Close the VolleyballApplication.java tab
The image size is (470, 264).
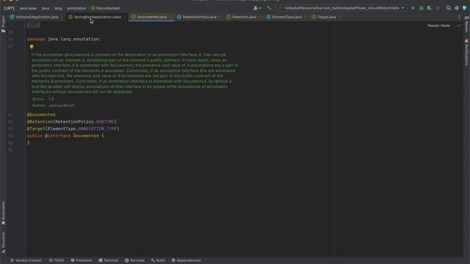(x=62, y=17)
